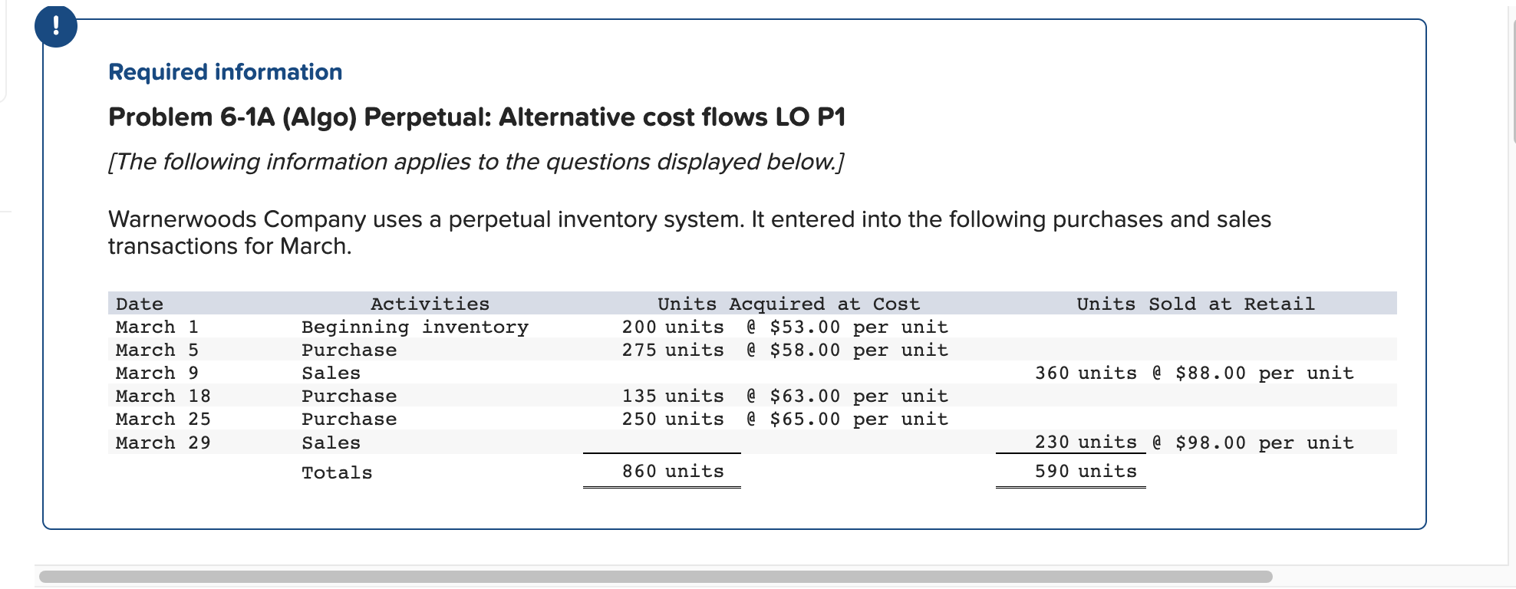
Task: Click '200 units @ $53.00 per unit'
Action: click(x=785, y=327)
